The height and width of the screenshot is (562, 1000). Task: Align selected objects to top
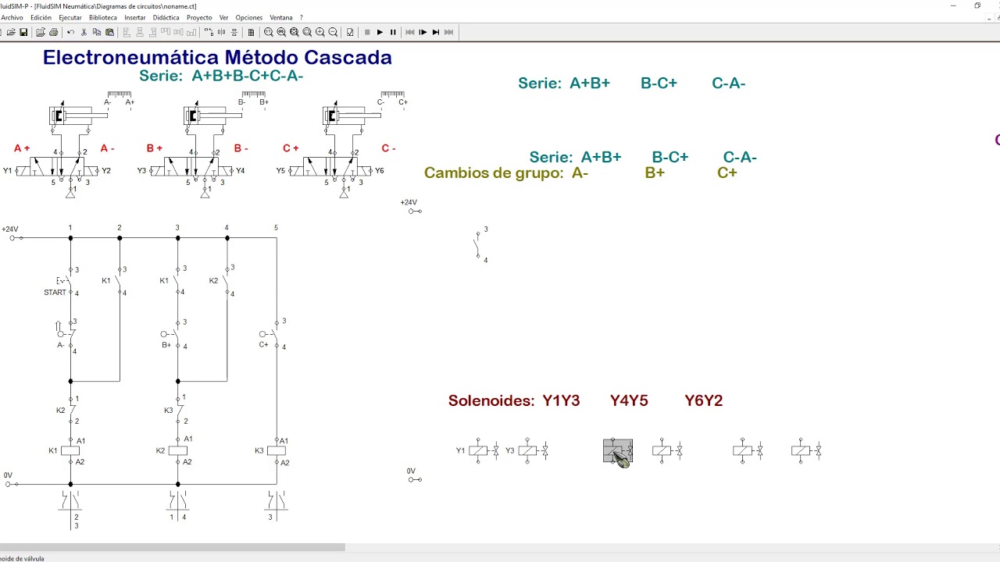coord(166,32)
